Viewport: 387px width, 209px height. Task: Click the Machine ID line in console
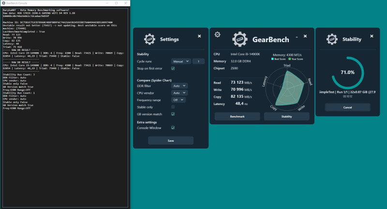(x=58, y=22)
